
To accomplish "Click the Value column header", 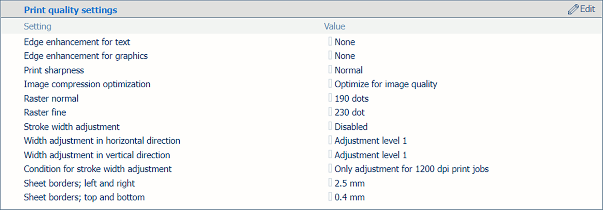I will click(334, 27).
